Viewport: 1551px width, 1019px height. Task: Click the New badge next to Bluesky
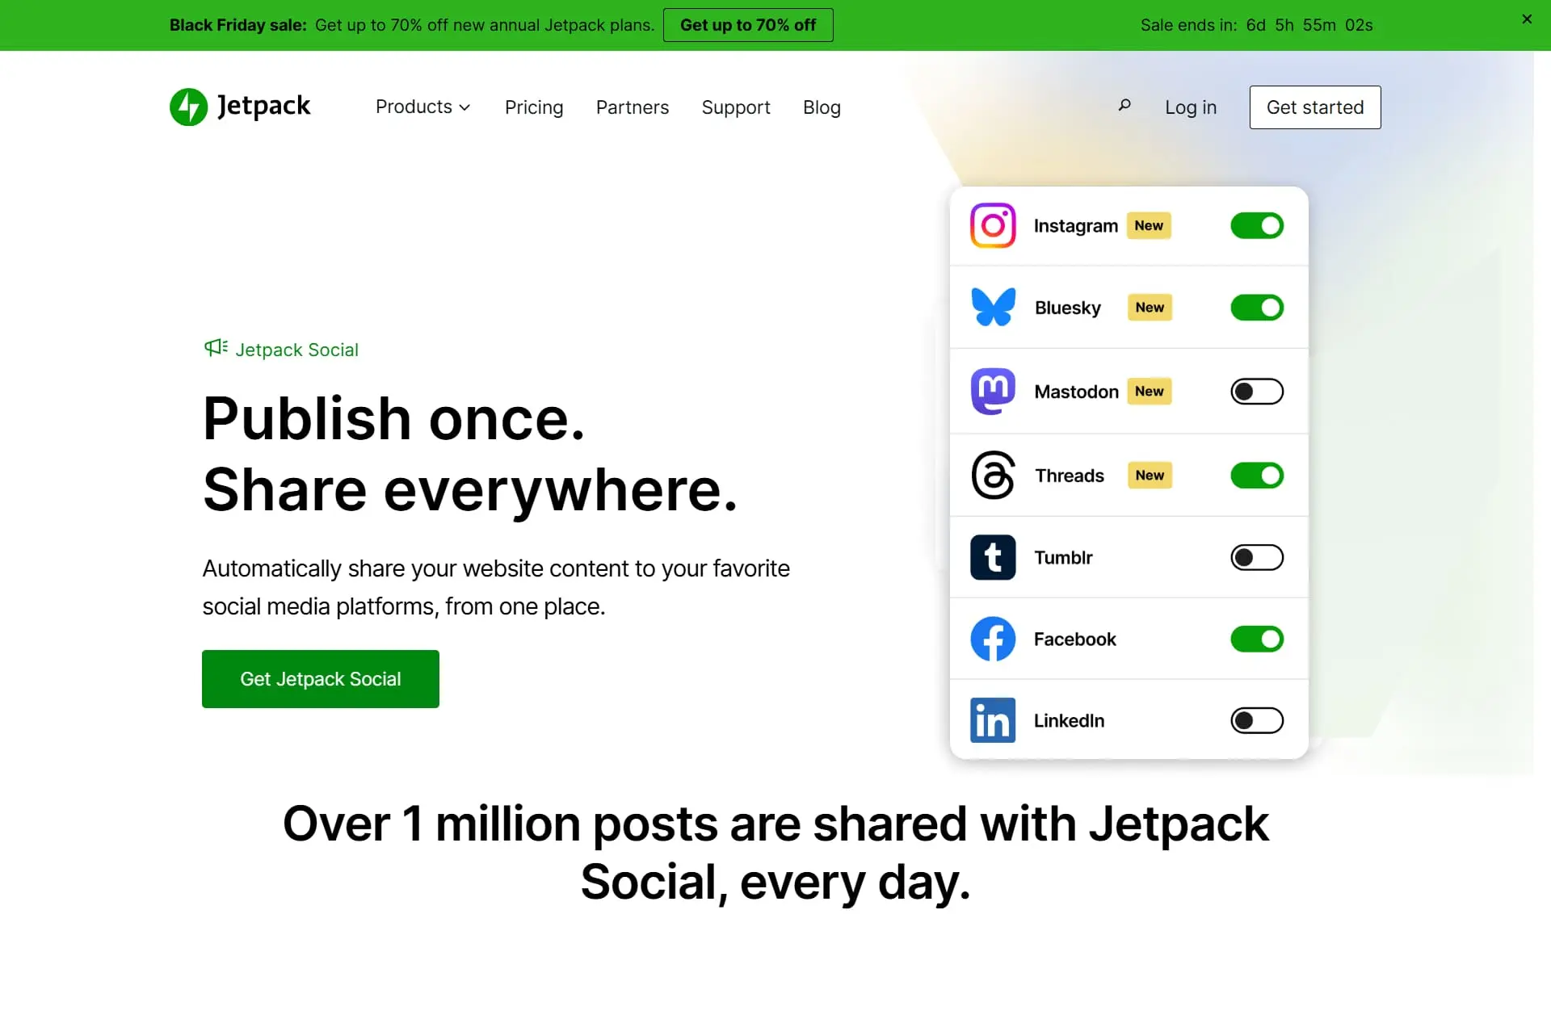coord(1150,307)
